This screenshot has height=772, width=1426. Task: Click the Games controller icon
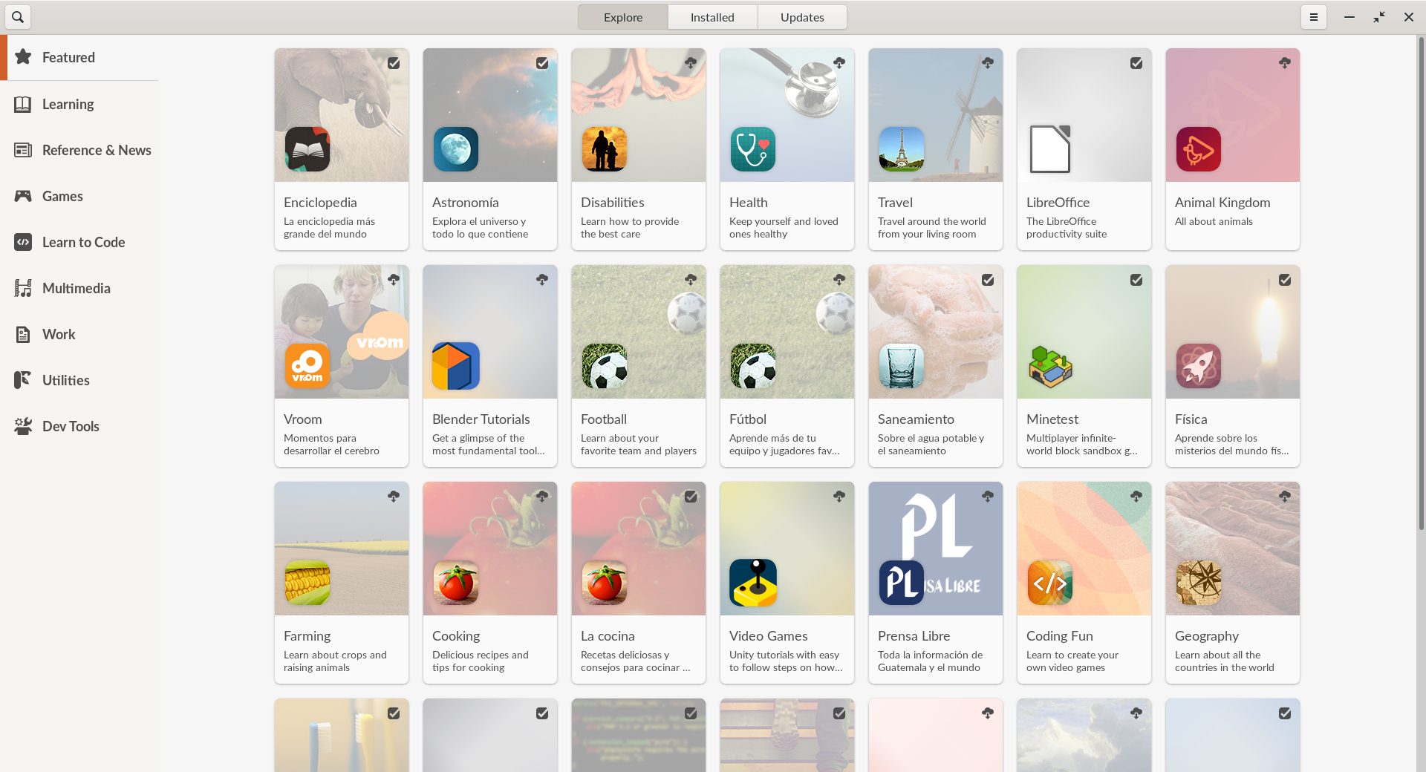[x=23, y=196]
